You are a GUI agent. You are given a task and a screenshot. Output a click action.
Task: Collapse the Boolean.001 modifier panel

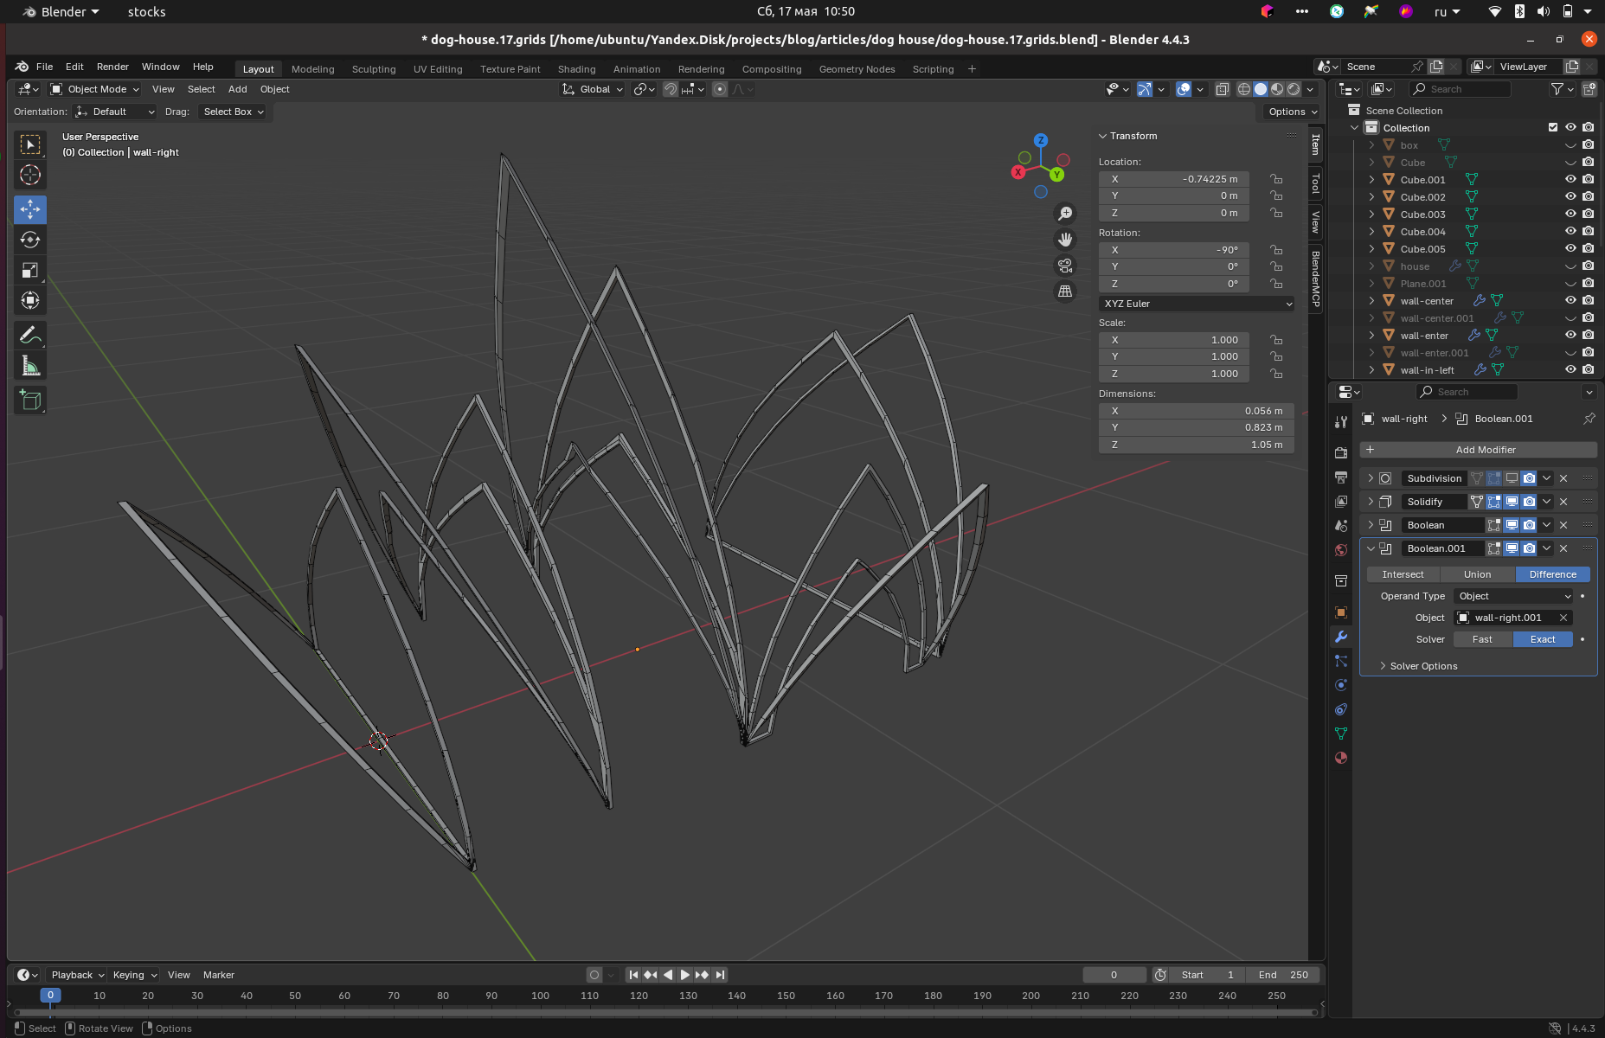point(1371,548)
